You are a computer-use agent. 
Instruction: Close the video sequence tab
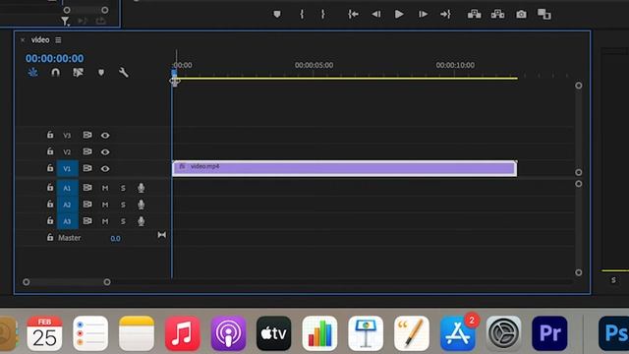23,39
